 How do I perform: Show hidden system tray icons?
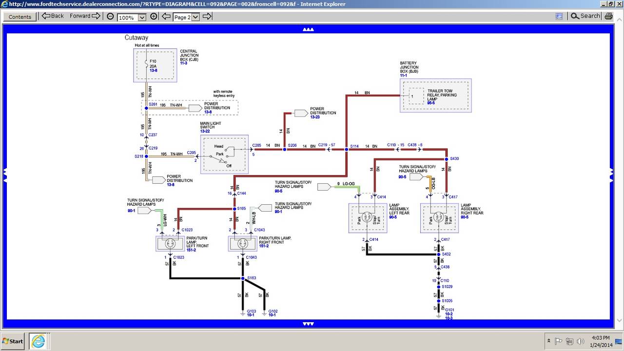(x=549, y=341)
